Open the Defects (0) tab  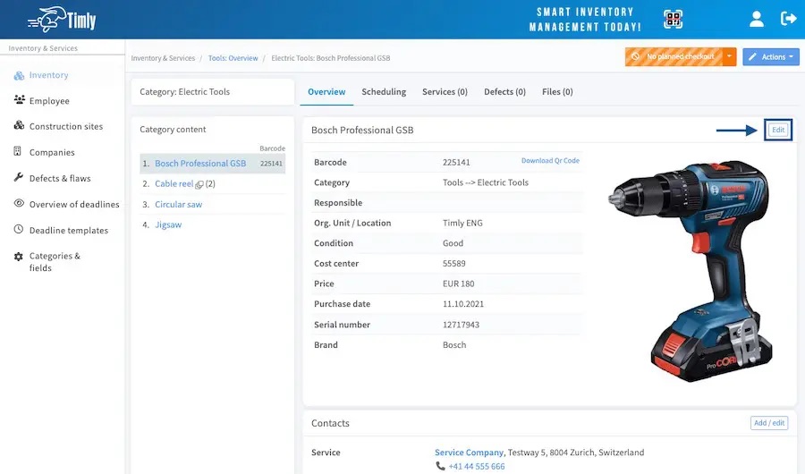tap(504, 92)
